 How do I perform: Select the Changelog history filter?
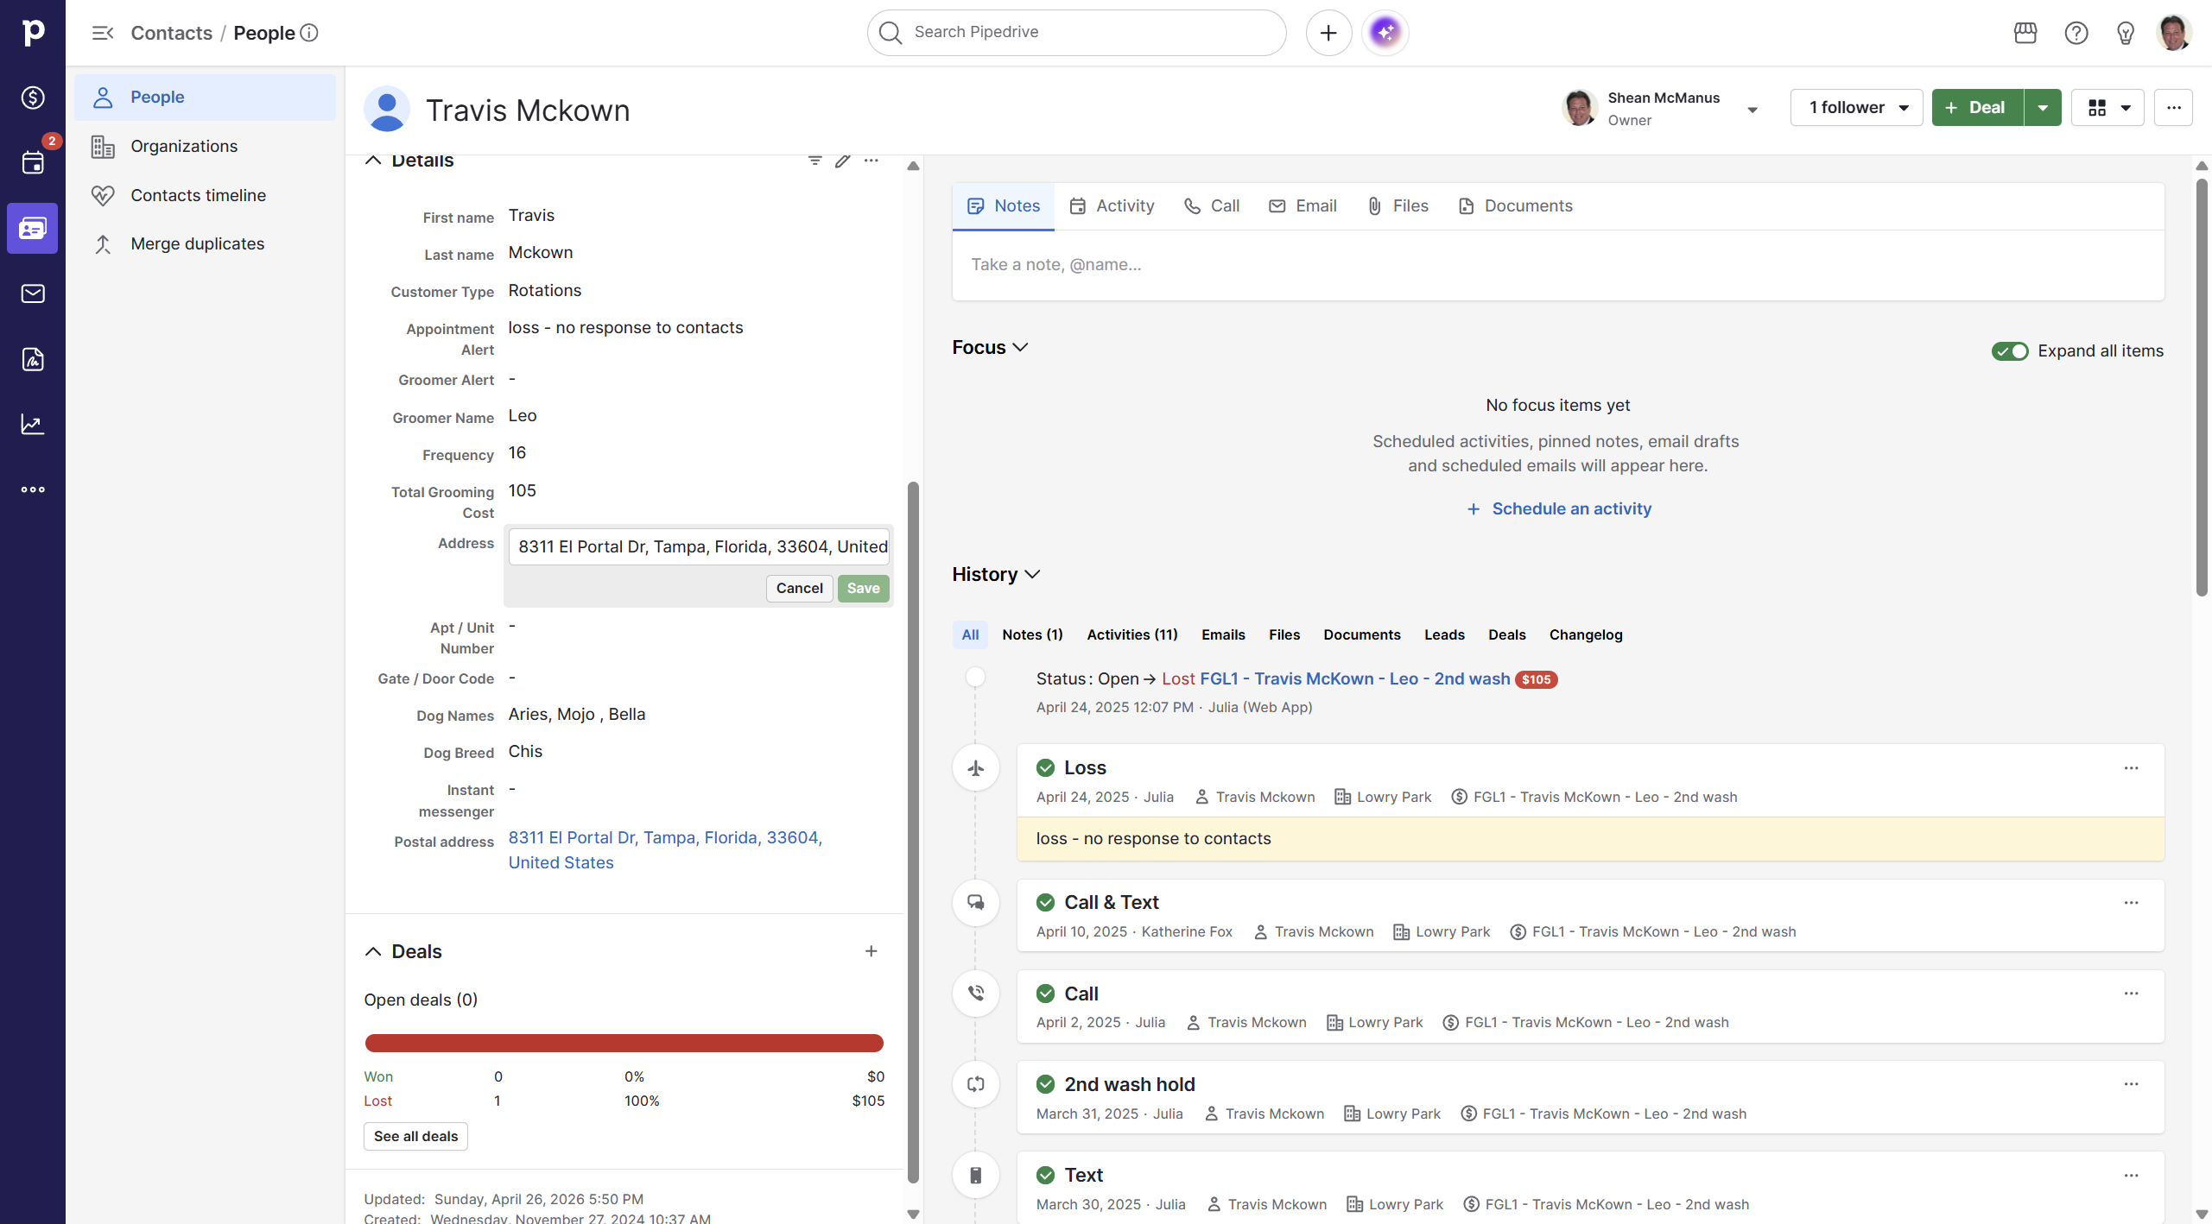point(1585,634)
